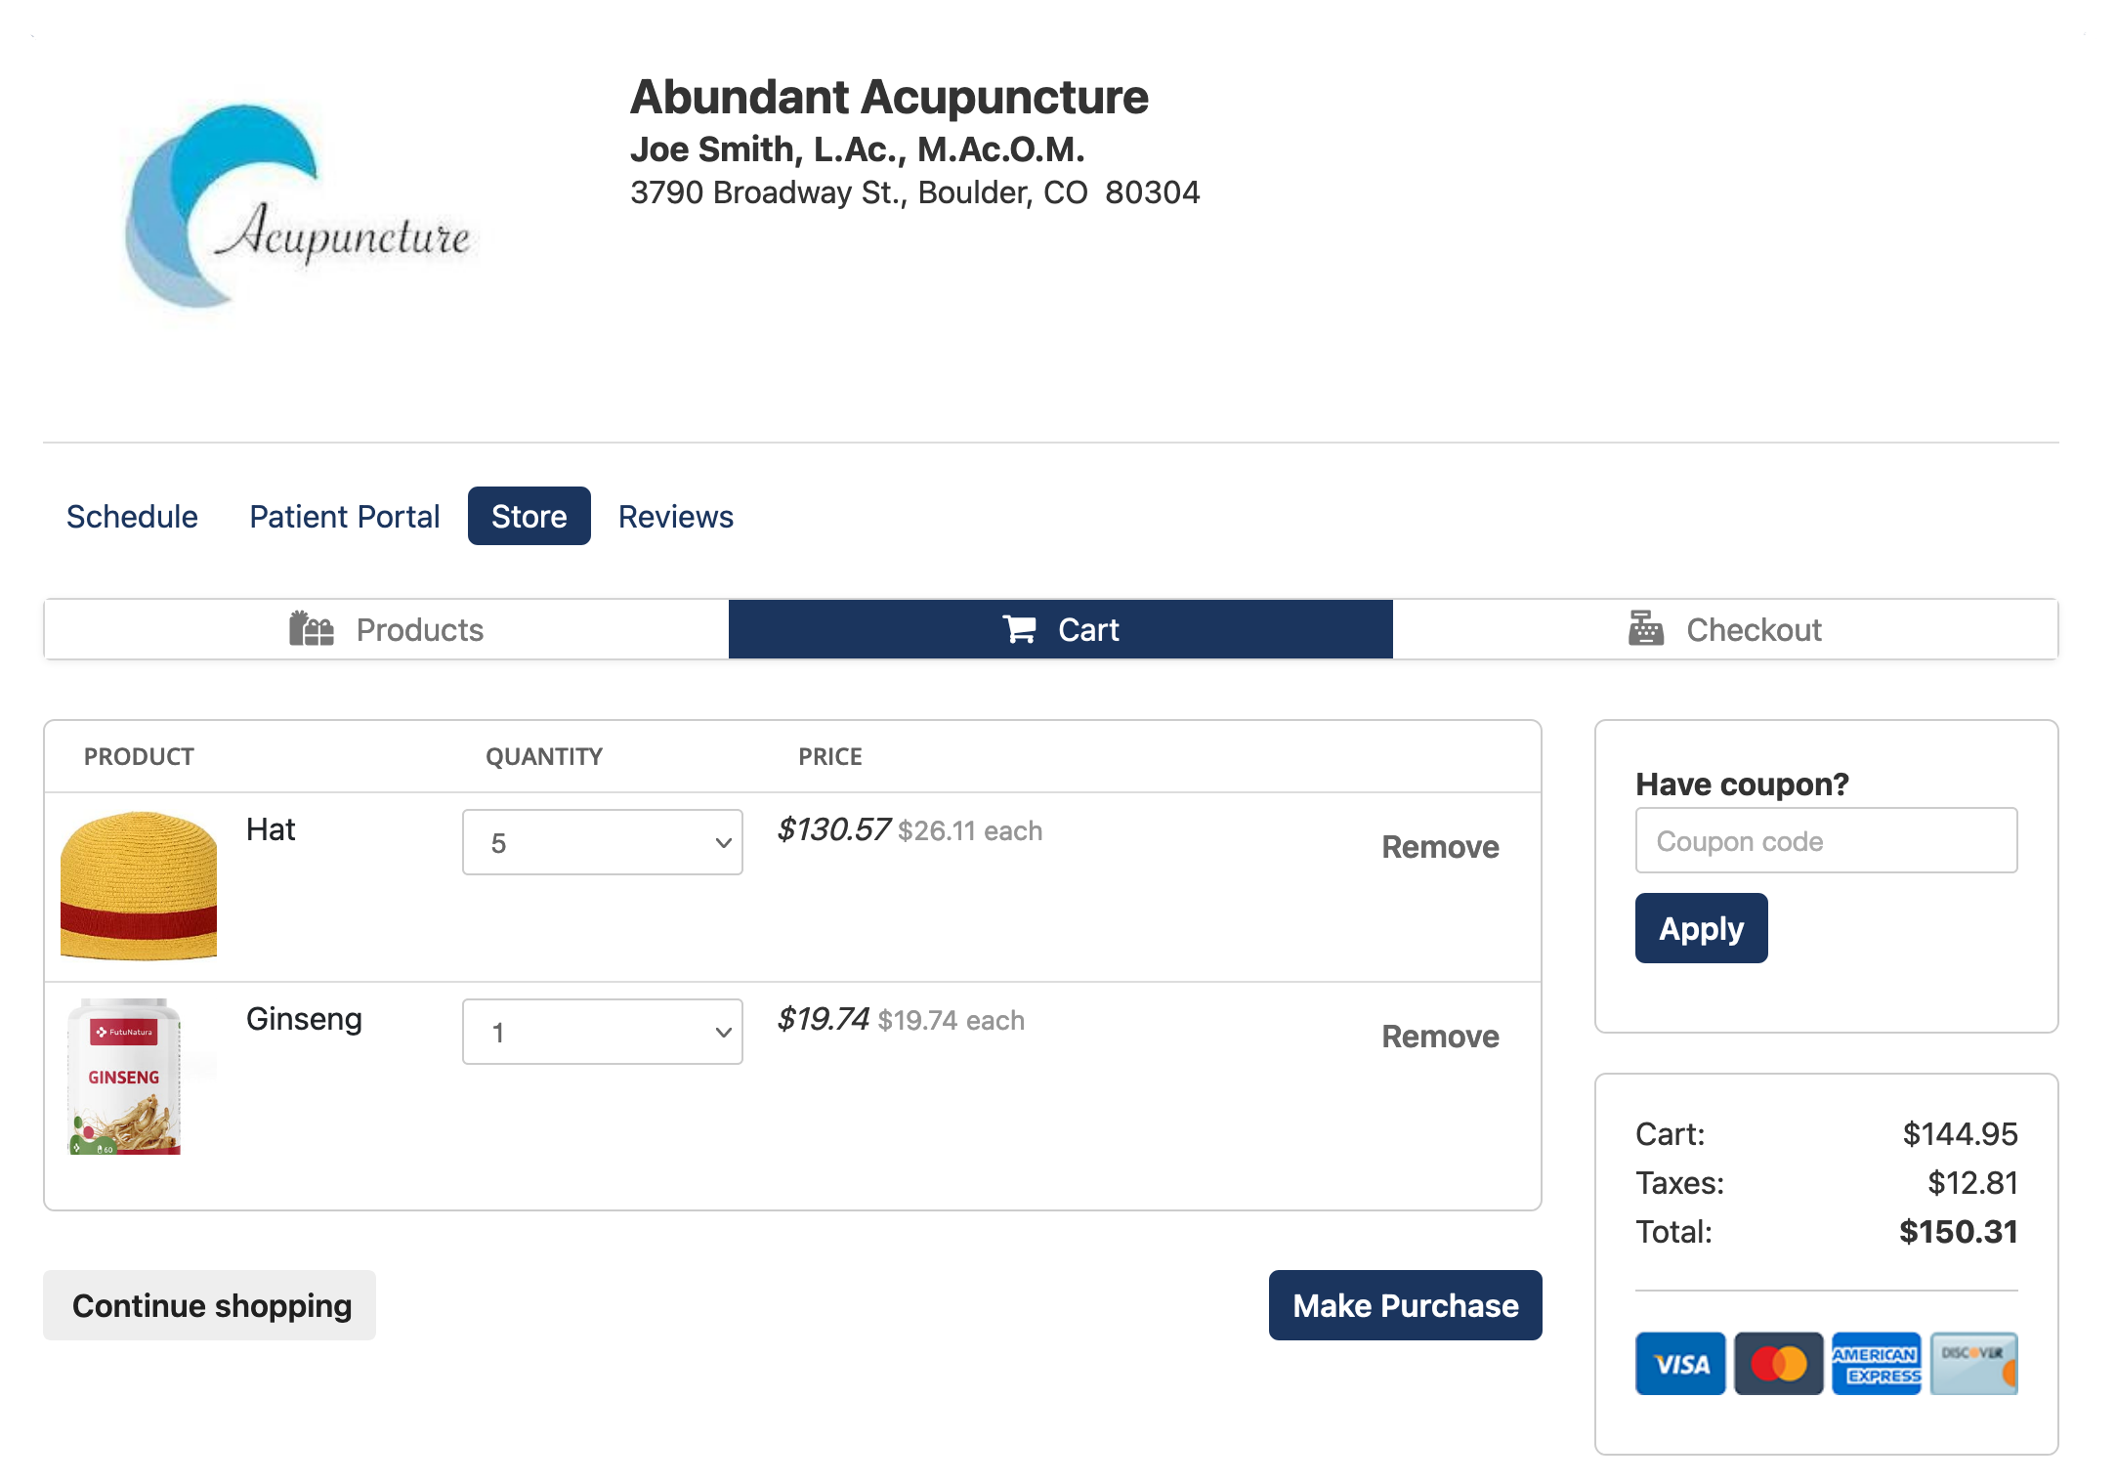Apply the coupon code

[1701, 928]
